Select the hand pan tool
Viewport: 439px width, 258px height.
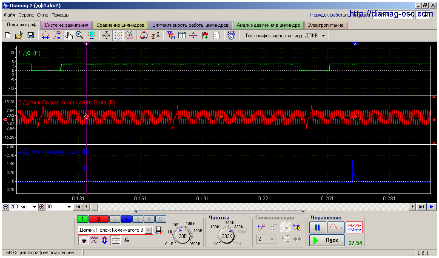pos(68,36)
